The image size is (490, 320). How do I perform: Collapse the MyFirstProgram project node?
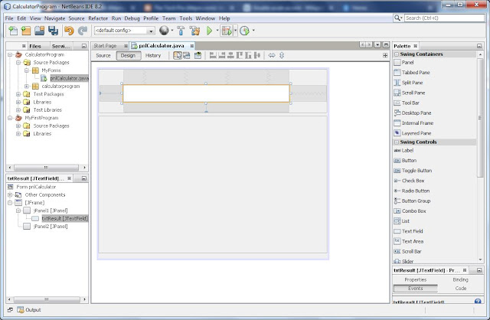[10, 118]
